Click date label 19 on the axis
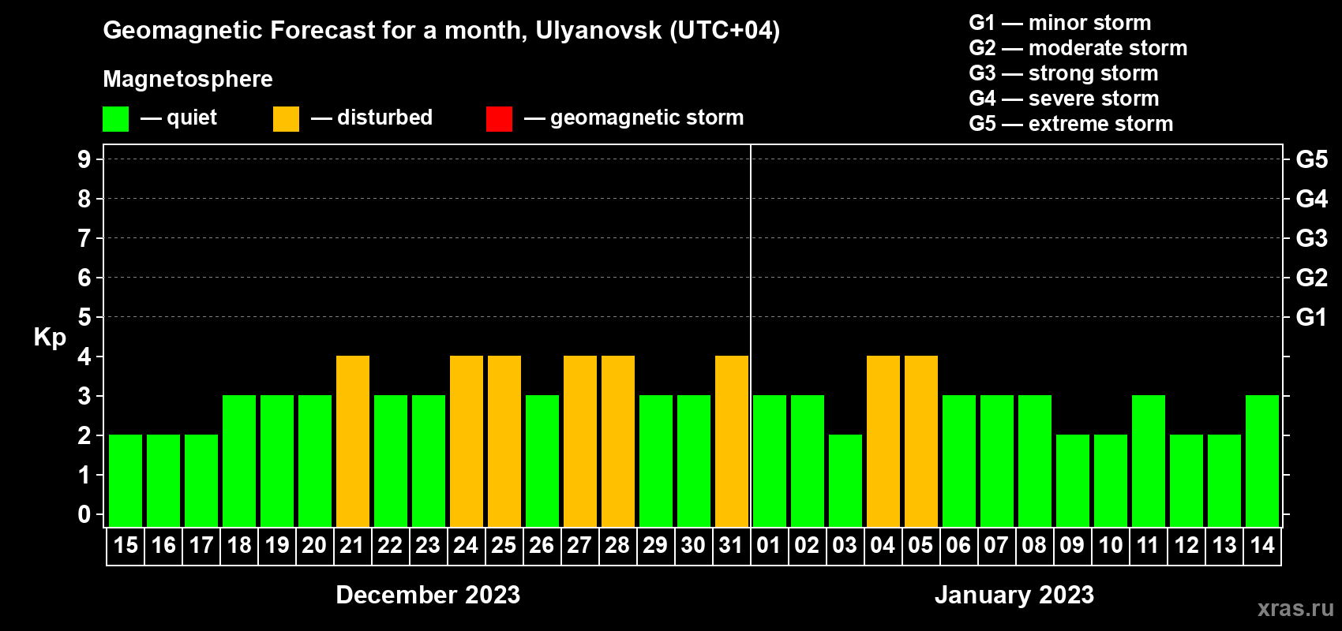Screen dimensions: 1342x631 [277, 546]
